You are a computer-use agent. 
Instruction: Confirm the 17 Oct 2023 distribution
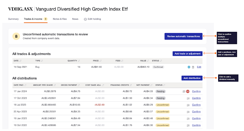click(196, 98)
